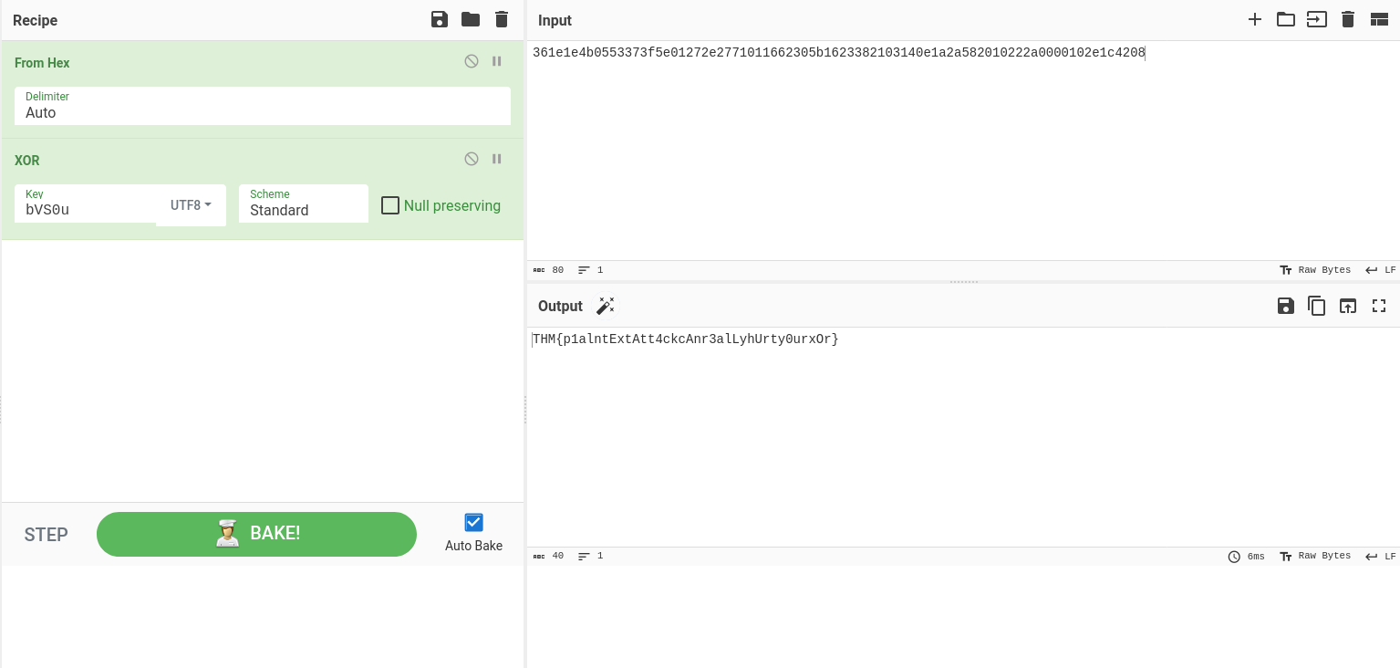Save output to file icon

coord(1286,306)
